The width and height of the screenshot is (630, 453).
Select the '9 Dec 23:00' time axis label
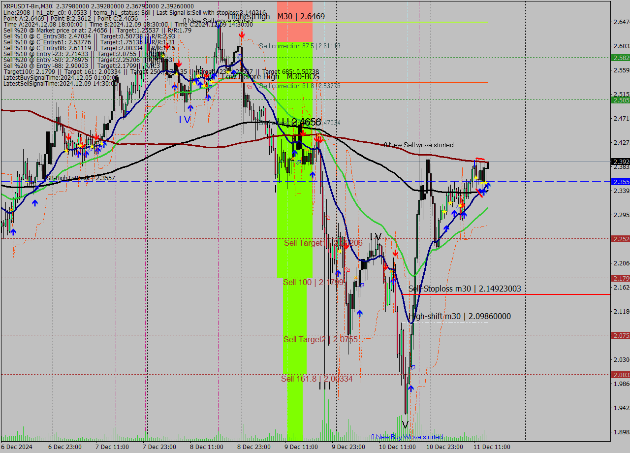point(348,447)
